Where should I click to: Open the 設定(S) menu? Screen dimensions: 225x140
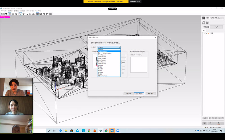click(x=16, y=11)
